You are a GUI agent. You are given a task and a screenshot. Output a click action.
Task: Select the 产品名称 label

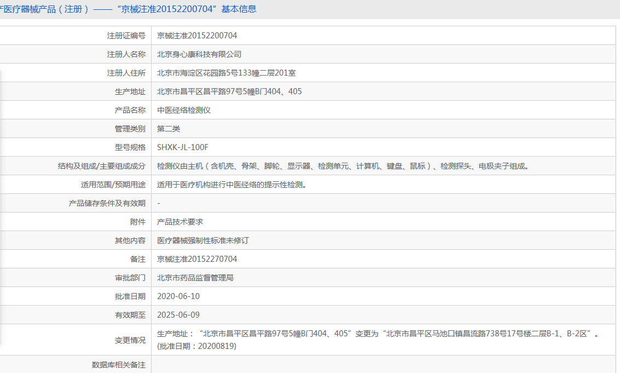coord(130,110)
